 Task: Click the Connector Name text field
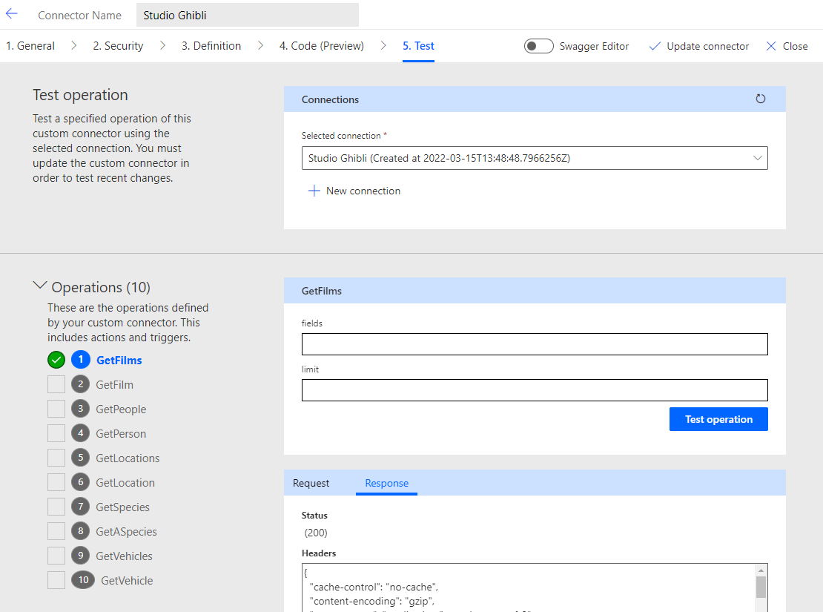247,15
